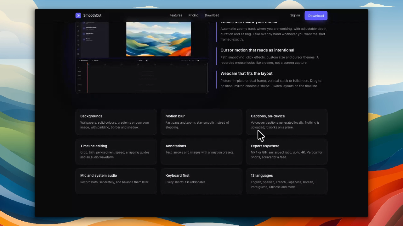Click the "Keyboard first" card title

178,175
